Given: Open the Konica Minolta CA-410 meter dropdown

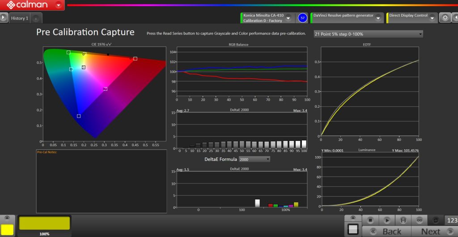Looking at the screenshot, I should click(x=288, y=18).
